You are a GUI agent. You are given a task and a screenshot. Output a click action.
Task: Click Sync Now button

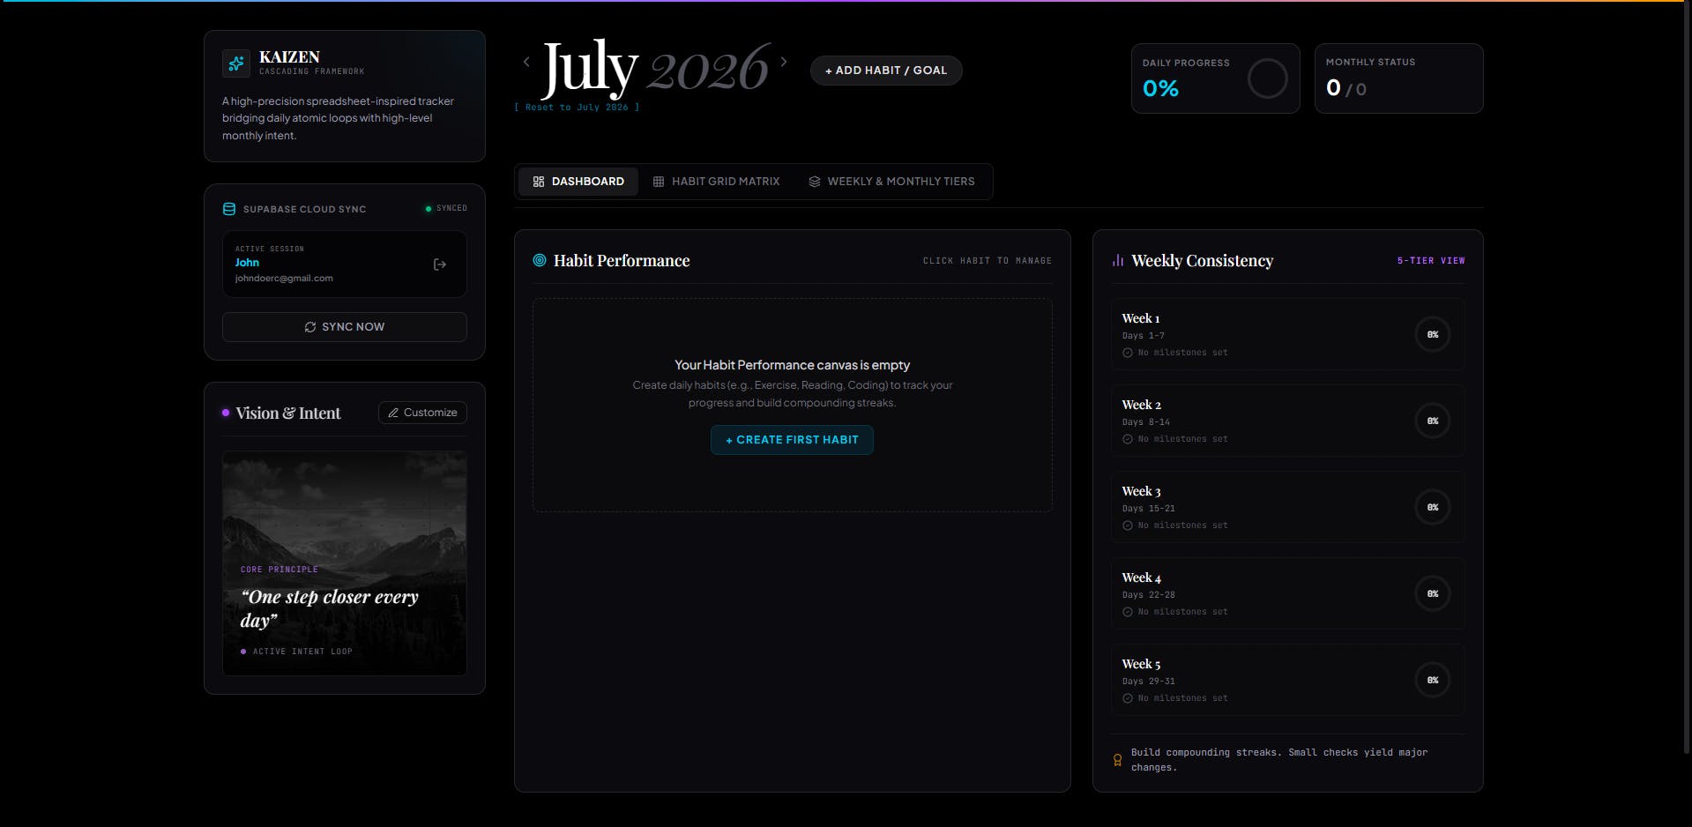345,327
